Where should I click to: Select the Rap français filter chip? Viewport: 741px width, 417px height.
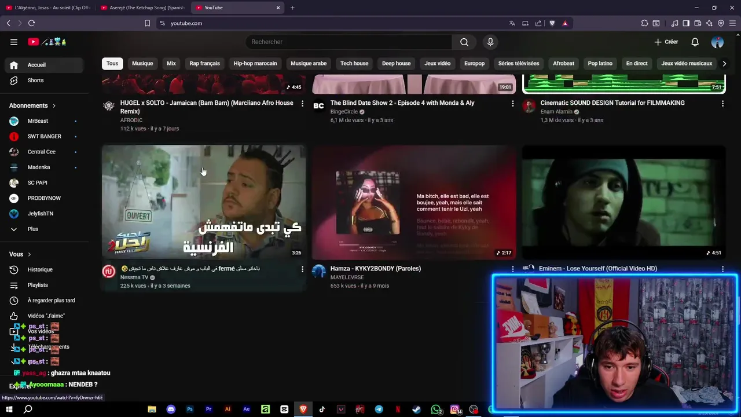pos(204,63)
